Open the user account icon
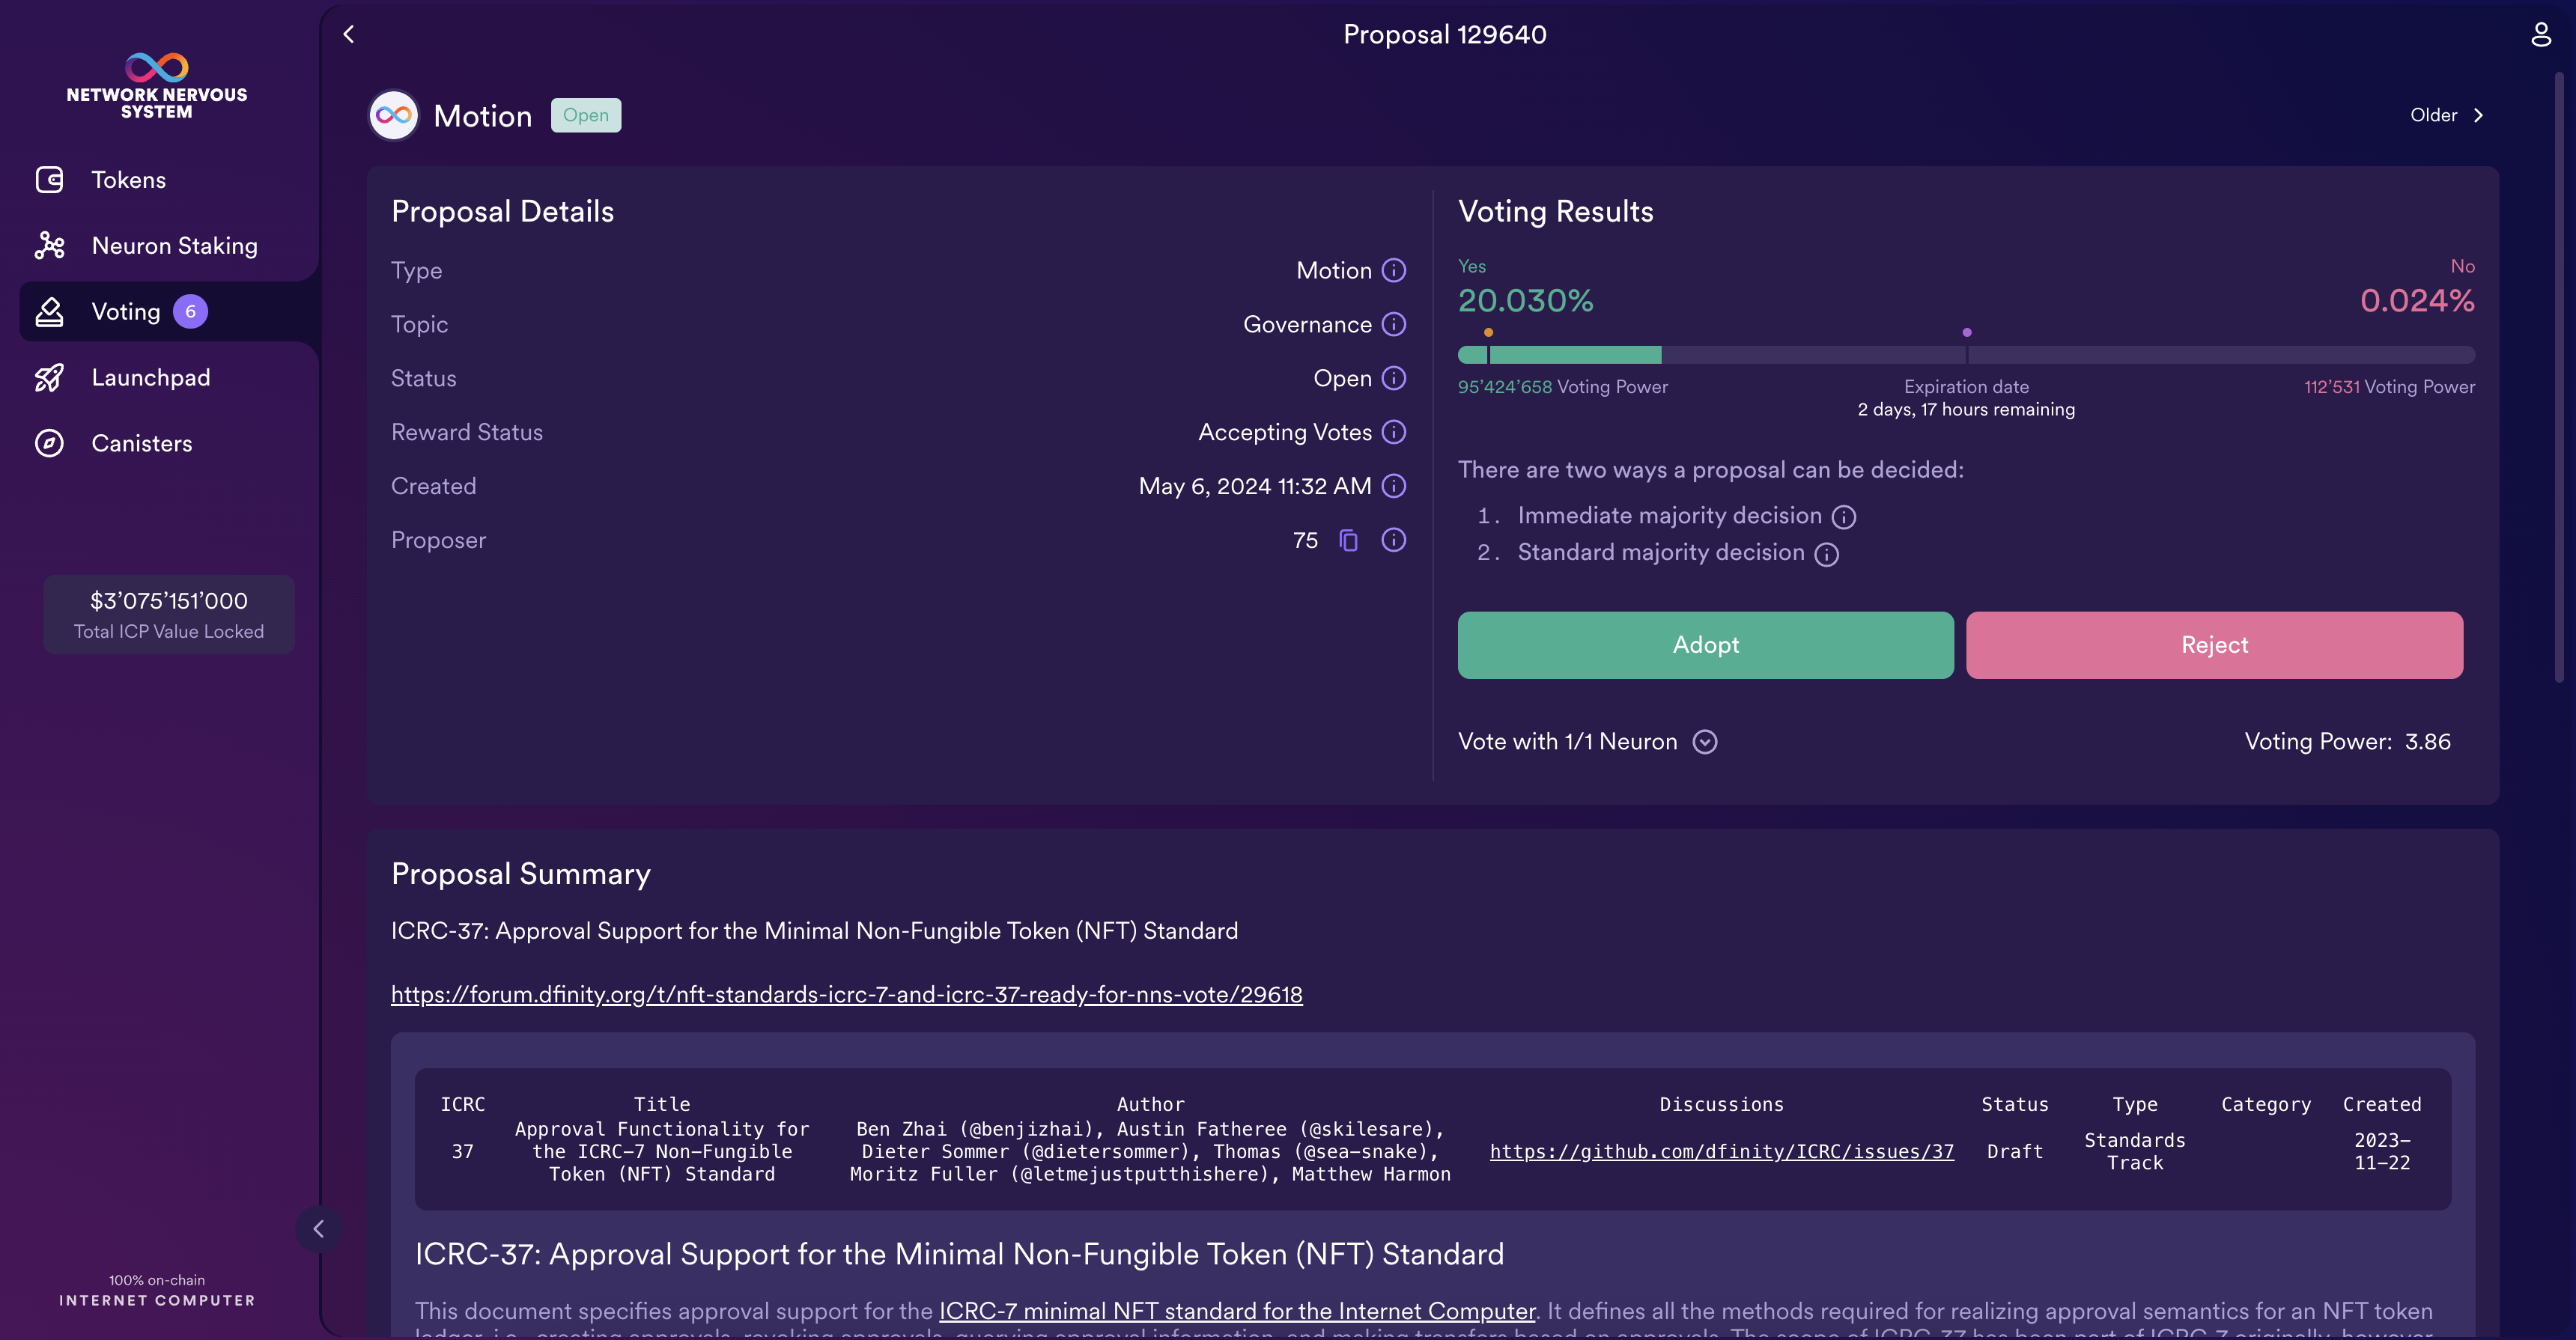The image size is (2576, 1340). click(2540, 35)
